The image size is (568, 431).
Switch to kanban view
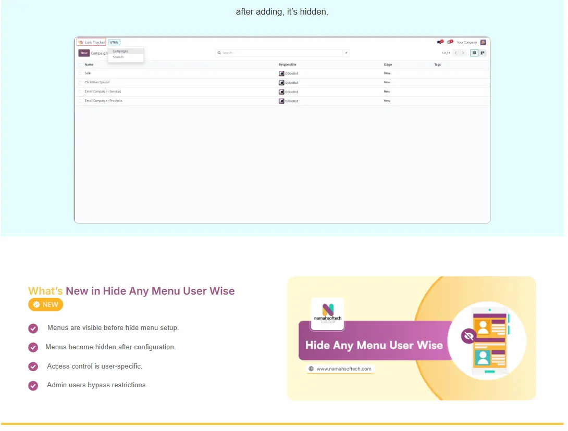pyautogui.click(x=483, y=53)
